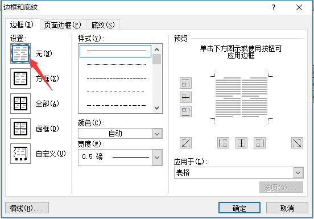Pick the 虚框(D) grid border setting icon
Screen dimensions: 314x219
click(x=20, y=129)
